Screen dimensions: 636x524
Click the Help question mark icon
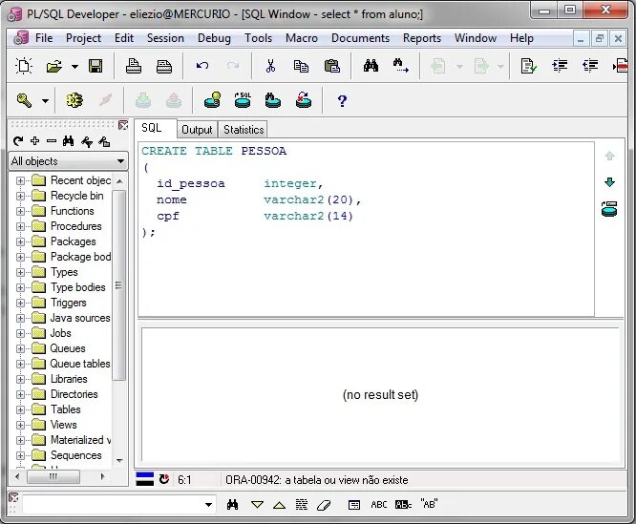pyautogui.click(x=342, y=100)
